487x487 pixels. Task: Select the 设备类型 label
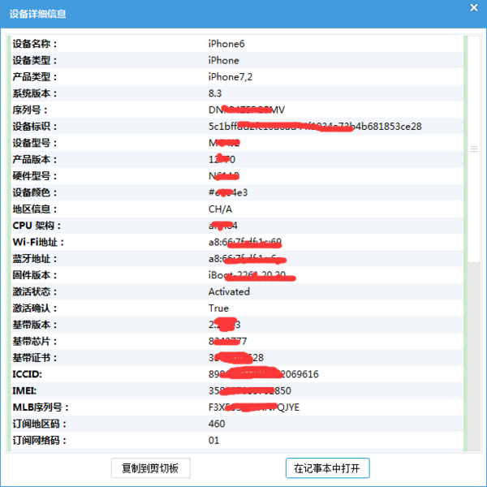tap(35, 60)
